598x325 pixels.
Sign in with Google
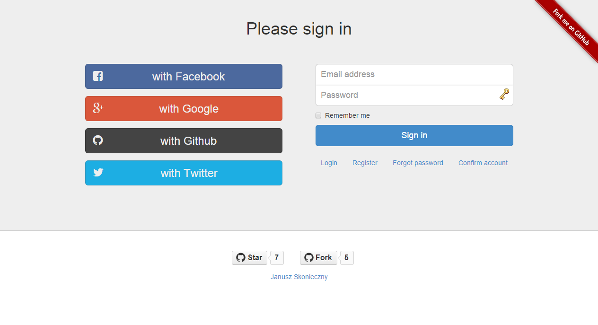click(184, 108)
